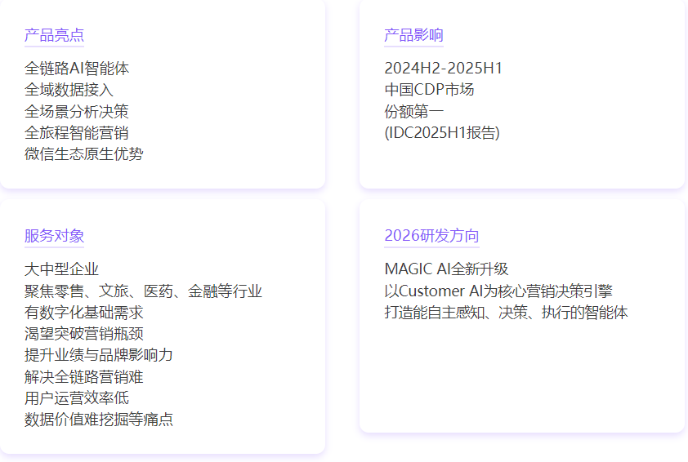Click the 打造能自主感知、决策、执行的智能体 line
The height and width of the screenshot is (462, 688).
point(506,313)
